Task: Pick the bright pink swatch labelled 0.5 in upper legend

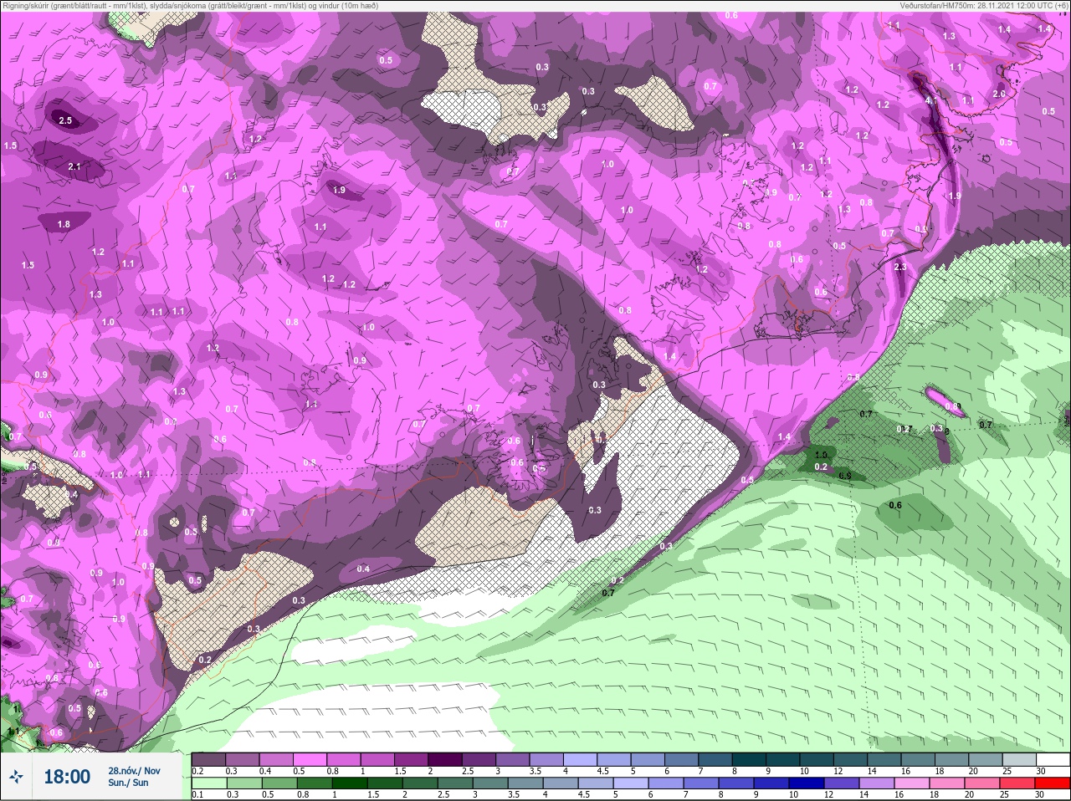Action: 310,759
